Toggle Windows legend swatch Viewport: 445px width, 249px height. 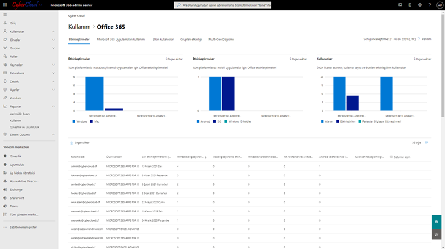pos(74,121)
